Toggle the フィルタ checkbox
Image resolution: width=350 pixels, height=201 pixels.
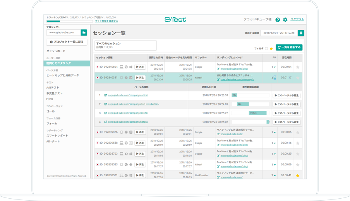[x=266, y=49]
